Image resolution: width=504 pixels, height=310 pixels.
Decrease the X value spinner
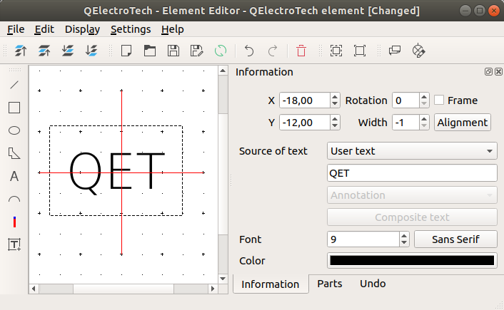[335, 103]
